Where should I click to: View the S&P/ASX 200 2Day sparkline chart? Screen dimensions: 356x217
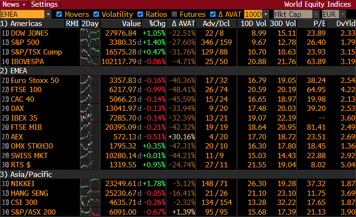point(90,212)
